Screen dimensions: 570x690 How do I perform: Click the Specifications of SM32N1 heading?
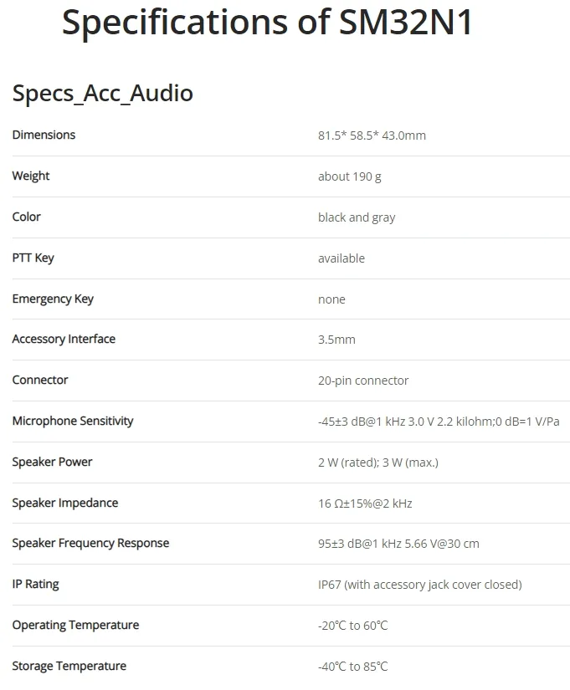[267, 23]
